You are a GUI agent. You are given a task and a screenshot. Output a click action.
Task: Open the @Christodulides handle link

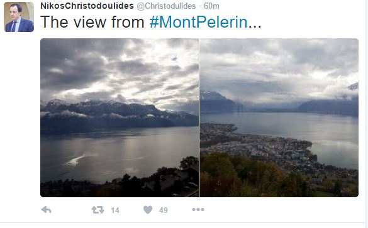(166, 6)
